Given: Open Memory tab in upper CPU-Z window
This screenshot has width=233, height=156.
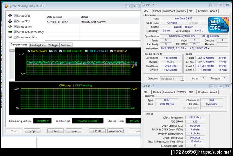Looking at the screenshot, I should pyautogui.click(x=182, y=11).
